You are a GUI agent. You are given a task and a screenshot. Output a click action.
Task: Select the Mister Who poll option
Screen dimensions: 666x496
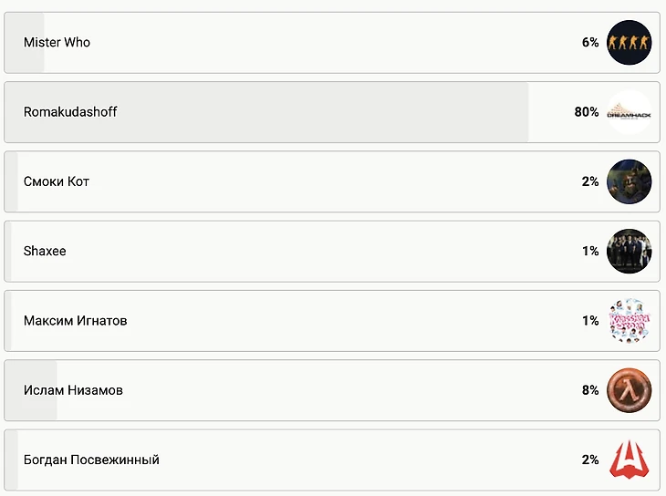(x=57, y=43)
